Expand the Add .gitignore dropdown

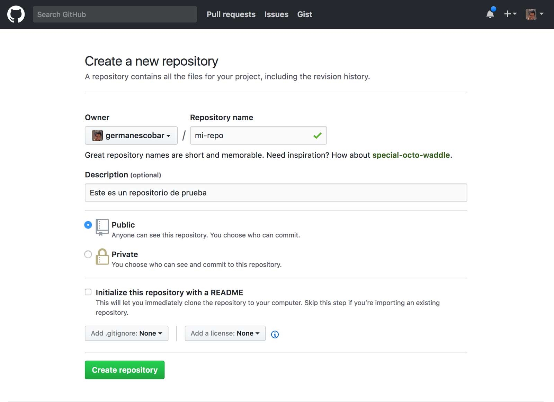[x=126, y=333]
